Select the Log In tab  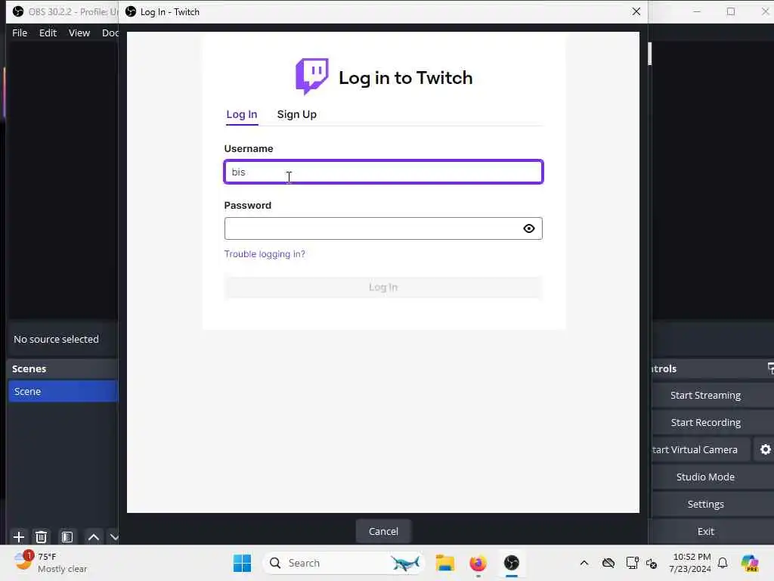point(242,114)
